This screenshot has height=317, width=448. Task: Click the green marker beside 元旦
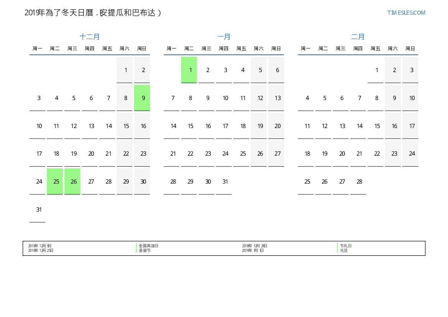338,251
